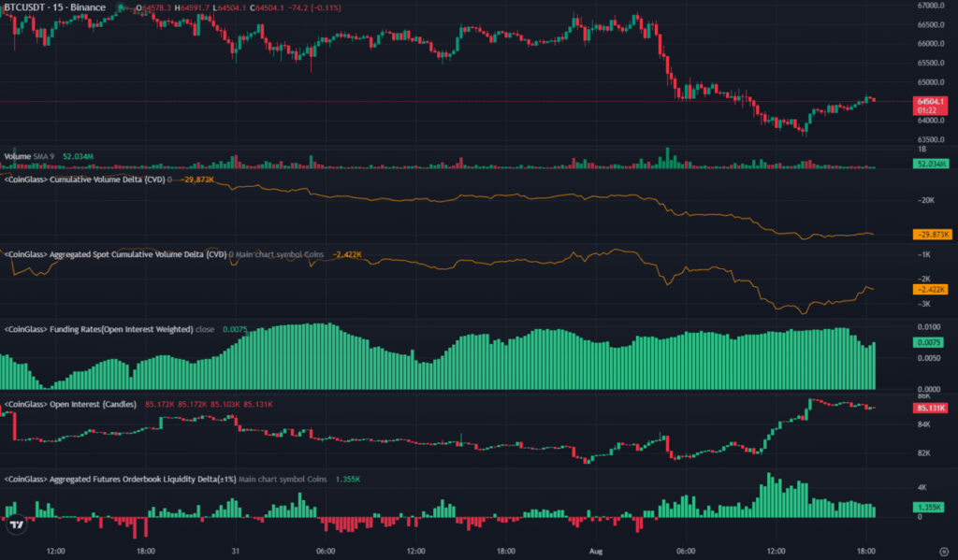Screen dimensions: 958x560
Task: Click the green 1.355K liquidity delta label
Action: (x=928, y=508)
